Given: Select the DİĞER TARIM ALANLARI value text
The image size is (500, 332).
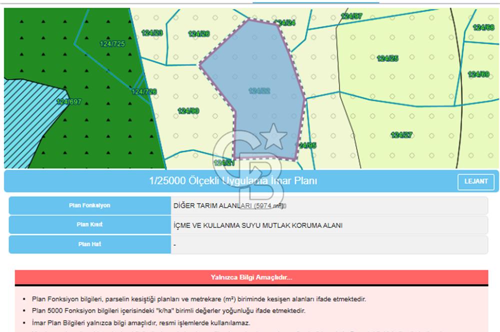Looking at the screenshot, I should pos(228,205).
